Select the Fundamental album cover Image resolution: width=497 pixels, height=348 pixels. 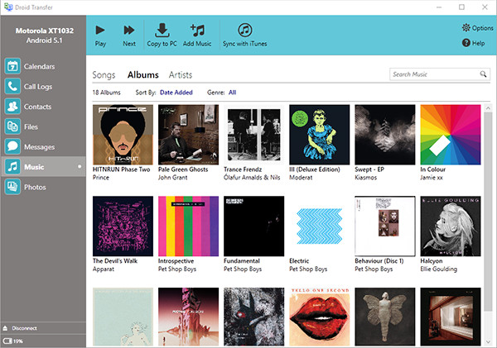(x=254, y=226)
